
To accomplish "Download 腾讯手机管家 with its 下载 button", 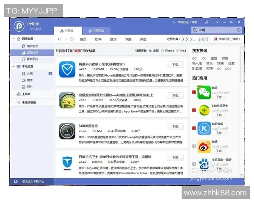I will [175, 65].
